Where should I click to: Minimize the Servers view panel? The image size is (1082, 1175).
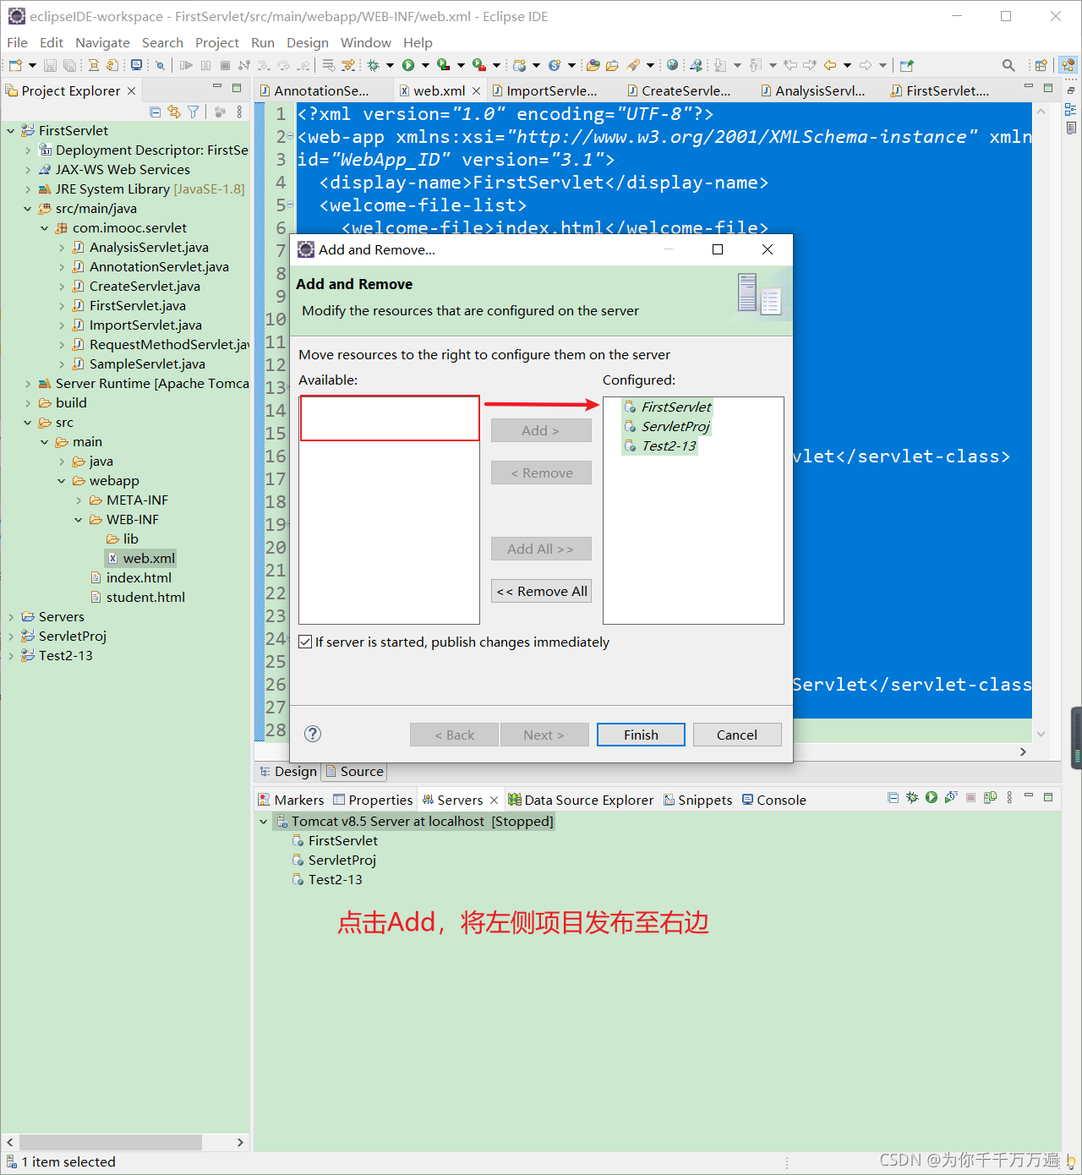[1029, 795]
